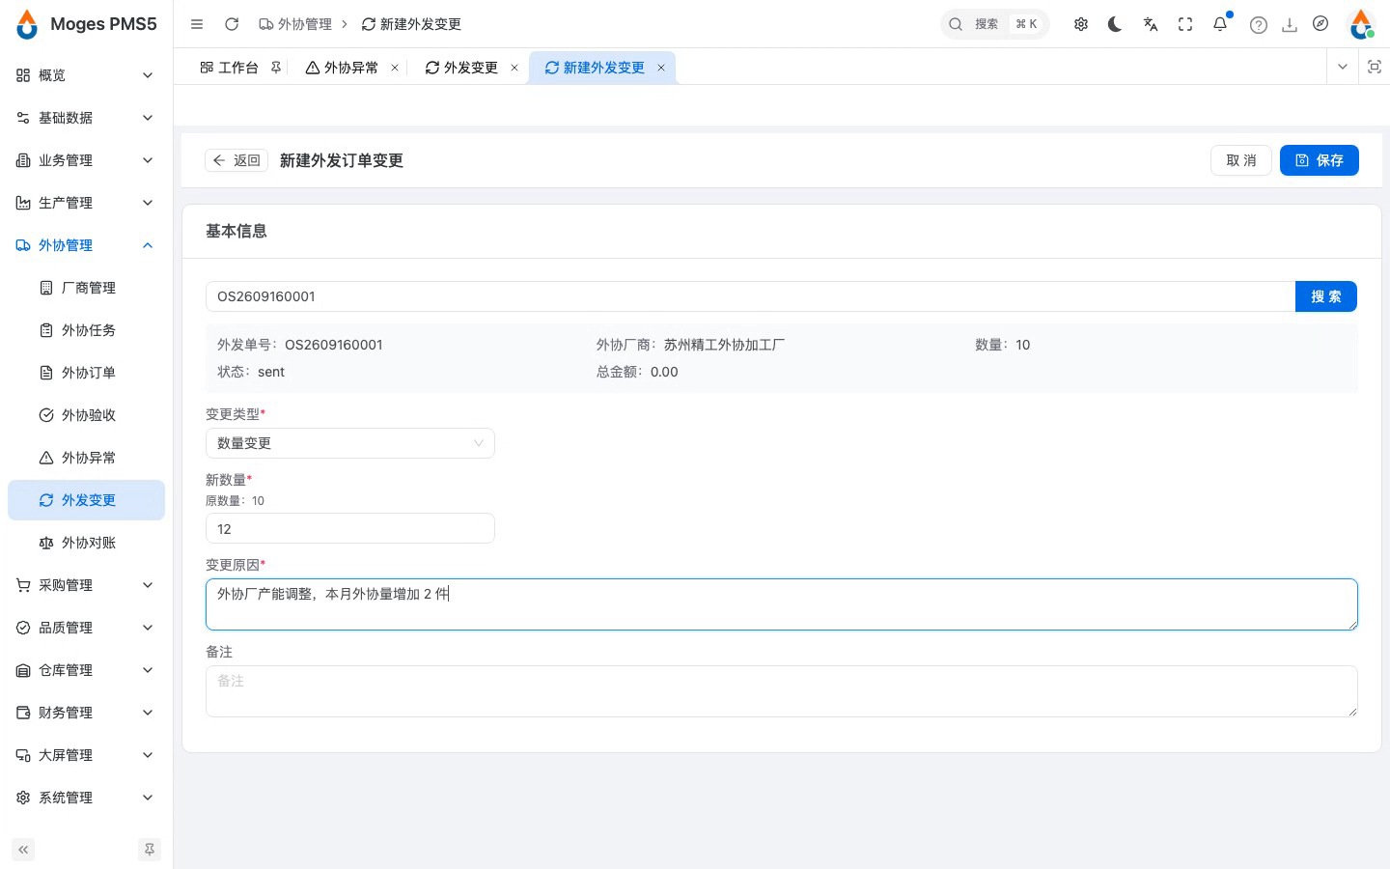The width and height of the screenshot is (1390, 869).
Task: Toggle fullscreen mode icon
Action: pyautogui.click(x=1185, y=24)
